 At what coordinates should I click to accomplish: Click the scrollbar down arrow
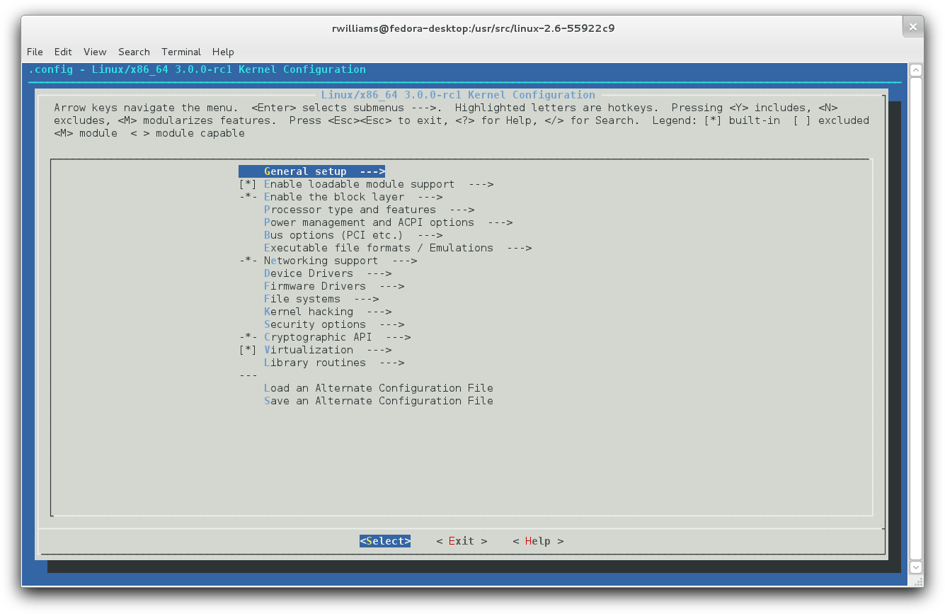(x=915, y=567)
